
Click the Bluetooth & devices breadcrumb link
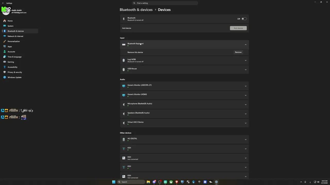[x=136, y=10]
